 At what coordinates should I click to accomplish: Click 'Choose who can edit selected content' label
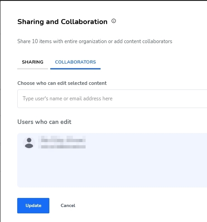[62, 83]
